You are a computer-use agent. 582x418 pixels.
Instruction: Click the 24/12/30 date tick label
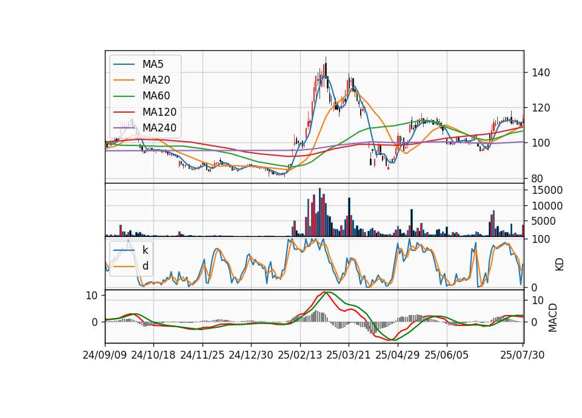pos(251,355)
